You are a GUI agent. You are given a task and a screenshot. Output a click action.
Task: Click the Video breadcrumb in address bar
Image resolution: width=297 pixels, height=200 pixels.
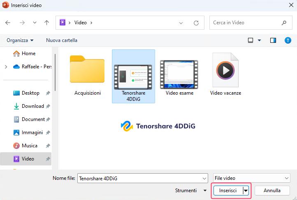81,23
